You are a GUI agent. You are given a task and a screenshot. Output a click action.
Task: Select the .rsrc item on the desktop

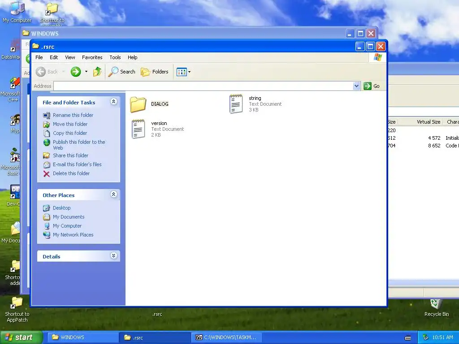tap(157, 314)
